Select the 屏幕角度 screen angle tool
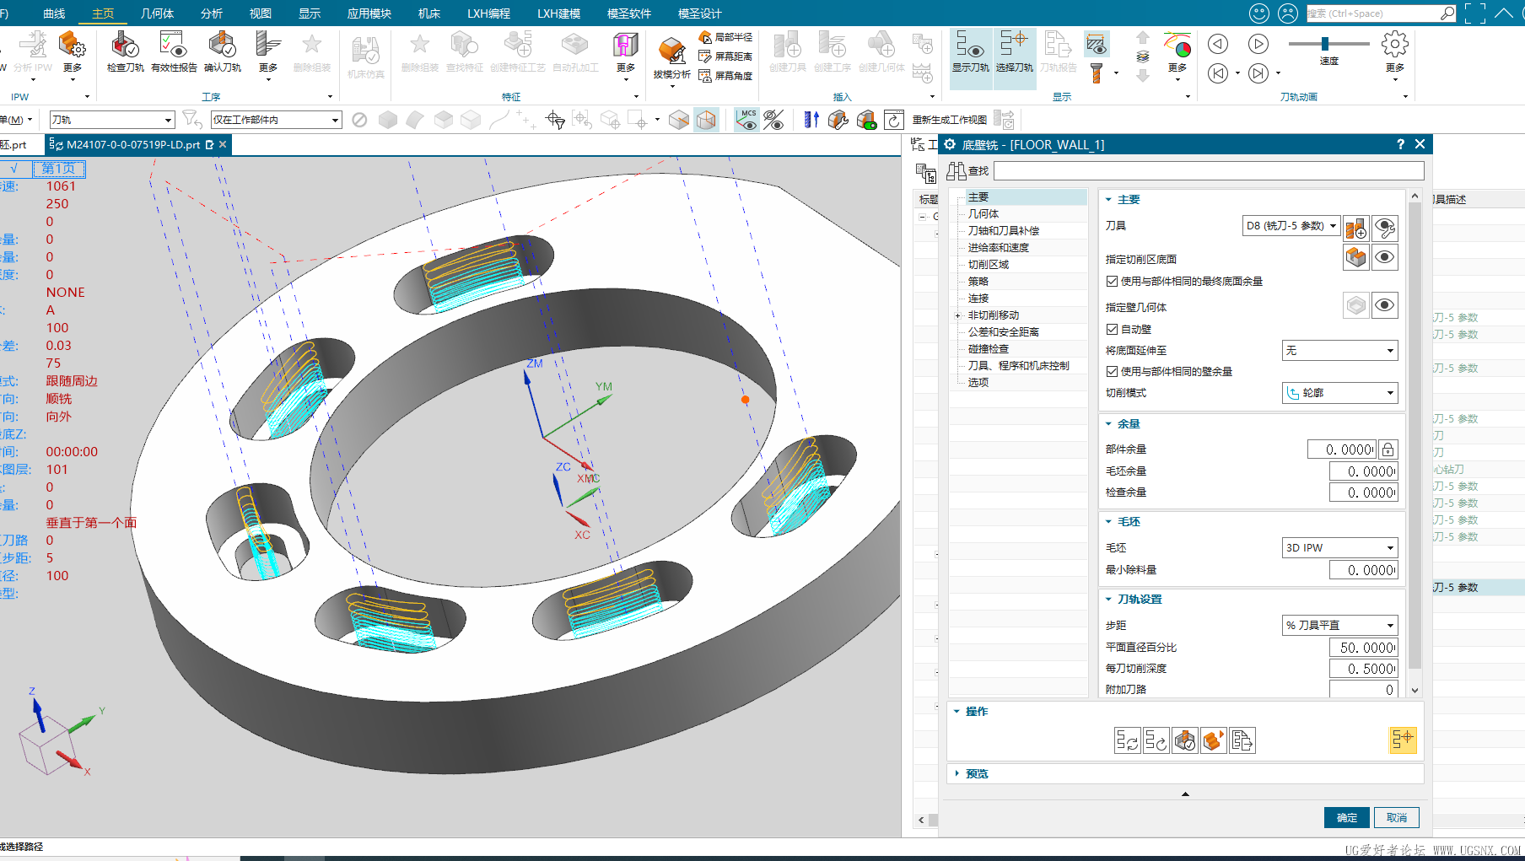This screenshot has width=1525, height=861. [725, 76]
